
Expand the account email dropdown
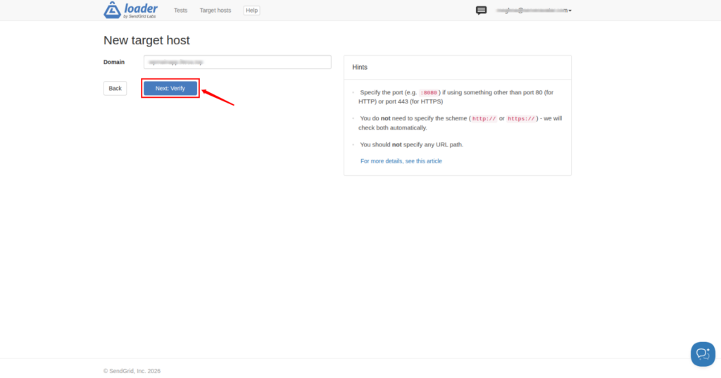534,10
